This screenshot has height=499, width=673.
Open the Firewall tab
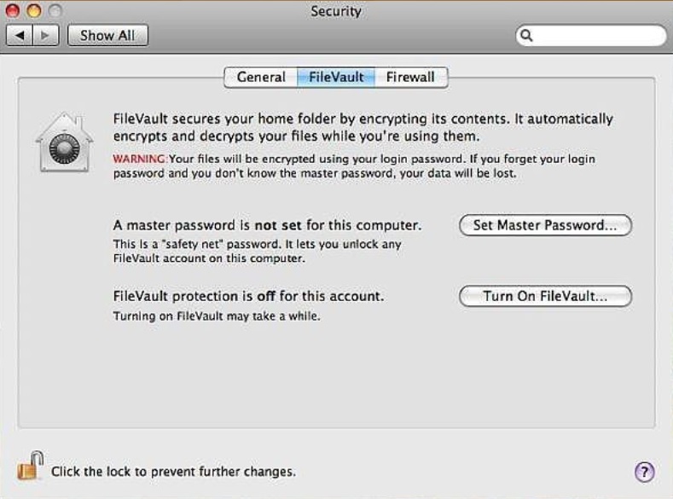pos(410,77)
